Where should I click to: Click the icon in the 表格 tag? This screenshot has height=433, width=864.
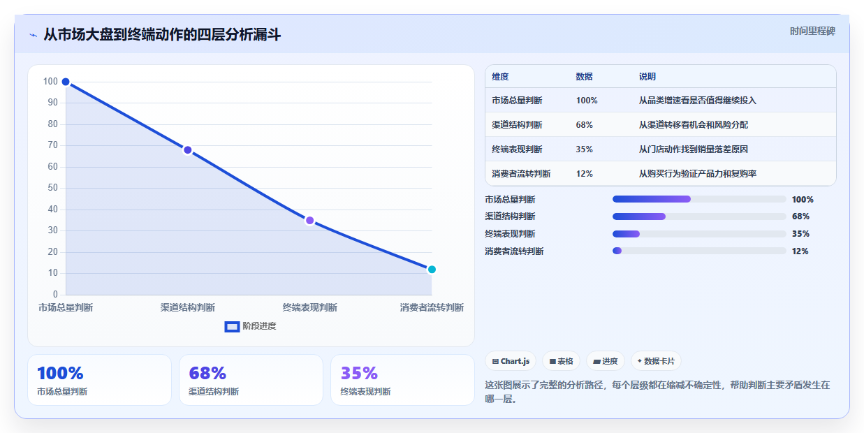tap(552, 361)
